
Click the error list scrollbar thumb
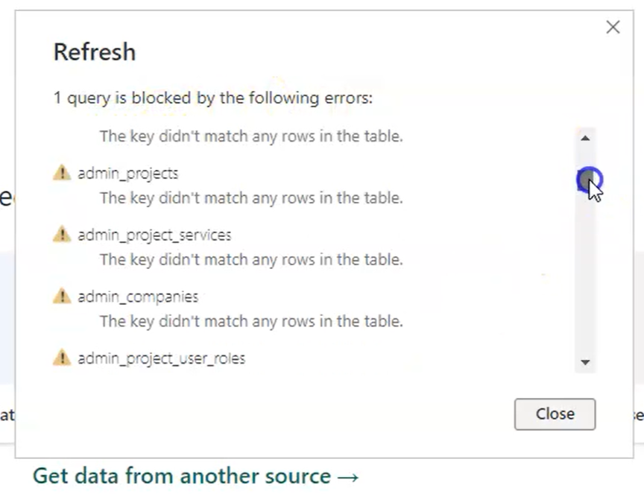coord(586,180)
